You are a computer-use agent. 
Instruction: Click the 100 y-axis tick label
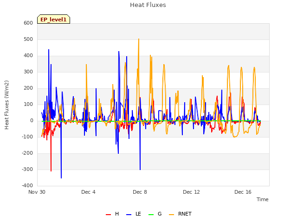coord(28,104)
